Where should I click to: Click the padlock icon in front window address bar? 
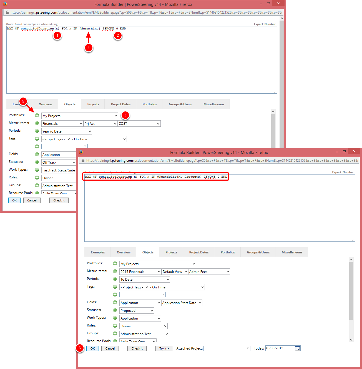coord(83,160)
